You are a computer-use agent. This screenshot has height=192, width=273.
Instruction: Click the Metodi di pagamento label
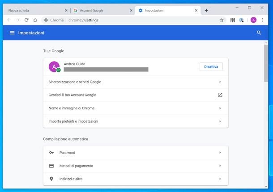(x=76, y=166)
